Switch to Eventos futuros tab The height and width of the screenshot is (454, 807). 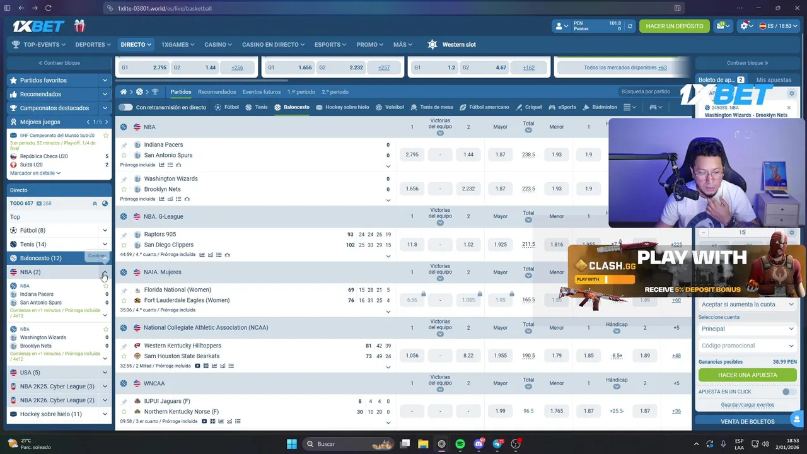click(262, 92)
